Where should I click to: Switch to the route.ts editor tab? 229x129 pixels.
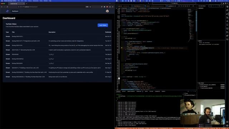point(154,6)
